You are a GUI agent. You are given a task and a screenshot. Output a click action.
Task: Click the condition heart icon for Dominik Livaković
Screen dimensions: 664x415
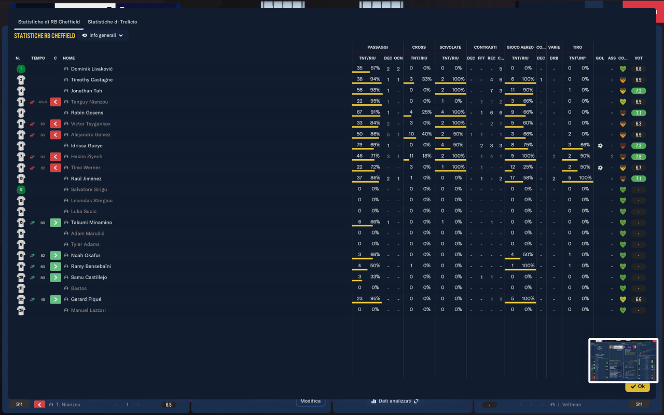pyautogui.click(x=623, y=69)
